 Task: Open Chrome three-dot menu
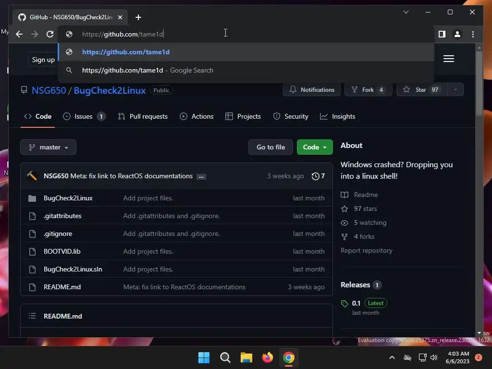473,34
